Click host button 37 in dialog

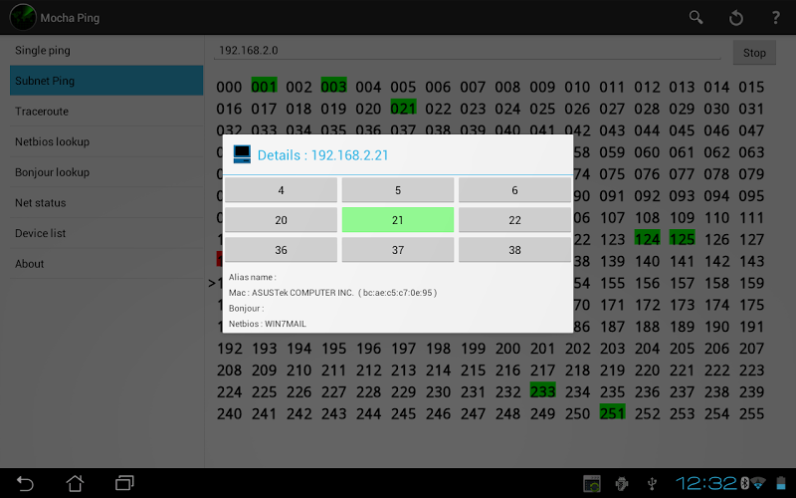(397, 250)
